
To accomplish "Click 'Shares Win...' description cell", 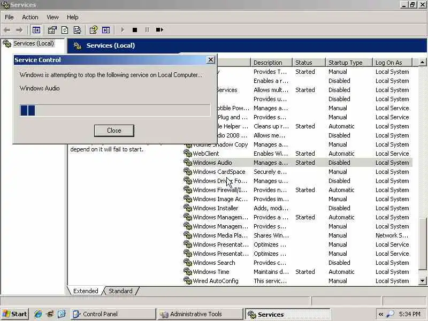I will coord(271,235).
